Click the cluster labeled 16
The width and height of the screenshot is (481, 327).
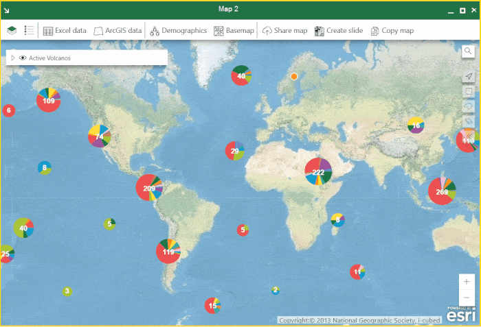pos(416,125)
